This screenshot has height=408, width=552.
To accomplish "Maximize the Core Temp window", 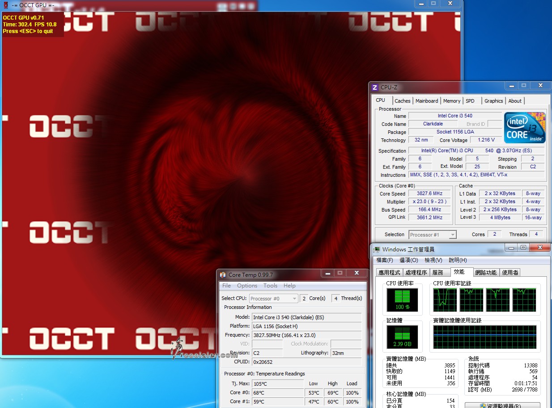I will [x=340, y=273].
